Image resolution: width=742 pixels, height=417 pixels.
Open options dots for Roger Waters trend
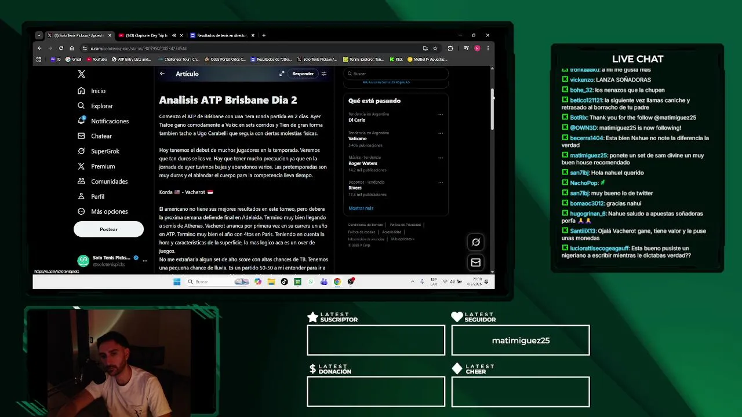(441, 158)
